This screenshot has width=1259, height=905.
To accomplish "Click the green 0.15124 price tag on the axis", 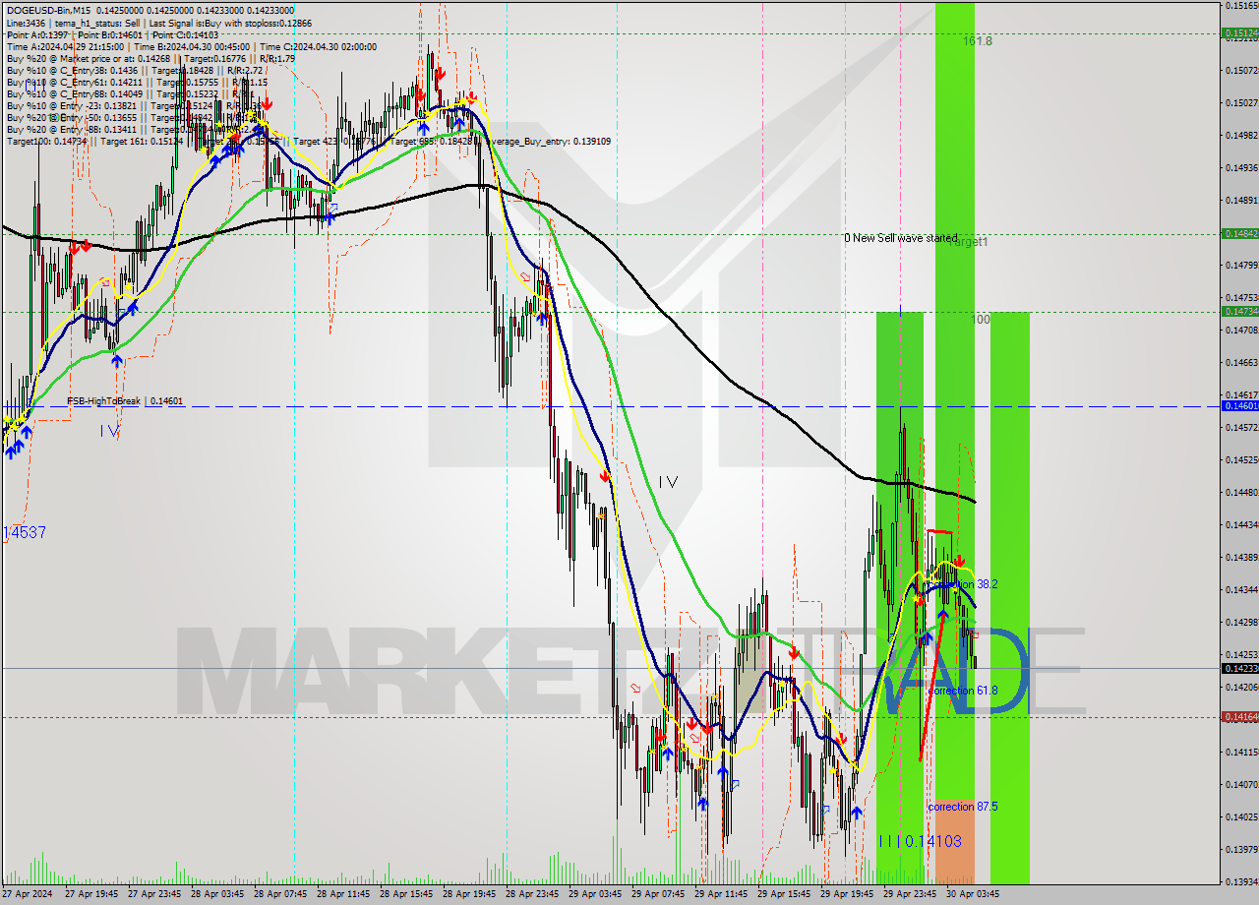I will pyautogui.click(x=1239, y=32).
